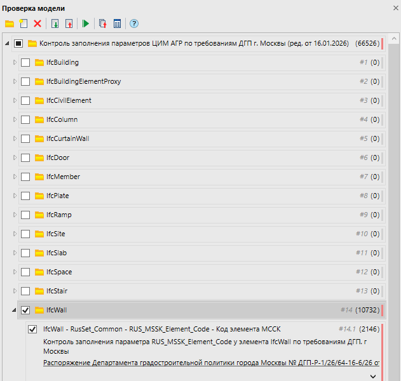The height and width of the screenshot is (381, 401).
Task: Click folder icon of IfcWall row
Action: pos(39,311)
